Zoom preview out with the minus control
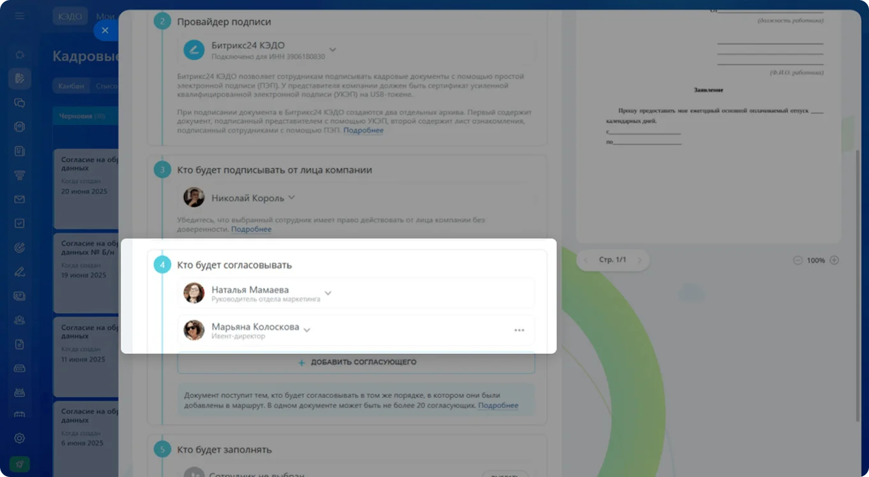 pos(797,260)
